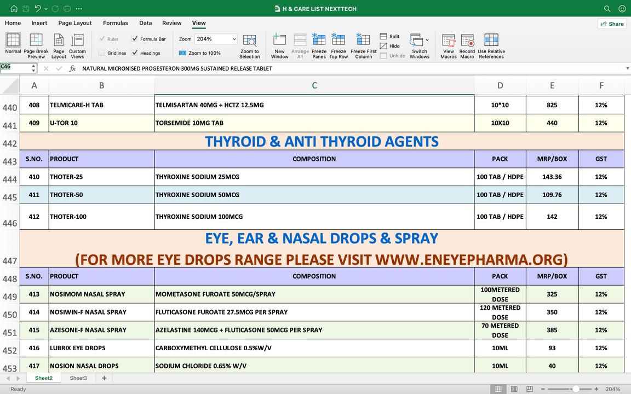Image resolution: width=631 pixels, height=394 pixels.
Task: Switch to Page Layout view in the ribbon
Action: pos(59,46)
